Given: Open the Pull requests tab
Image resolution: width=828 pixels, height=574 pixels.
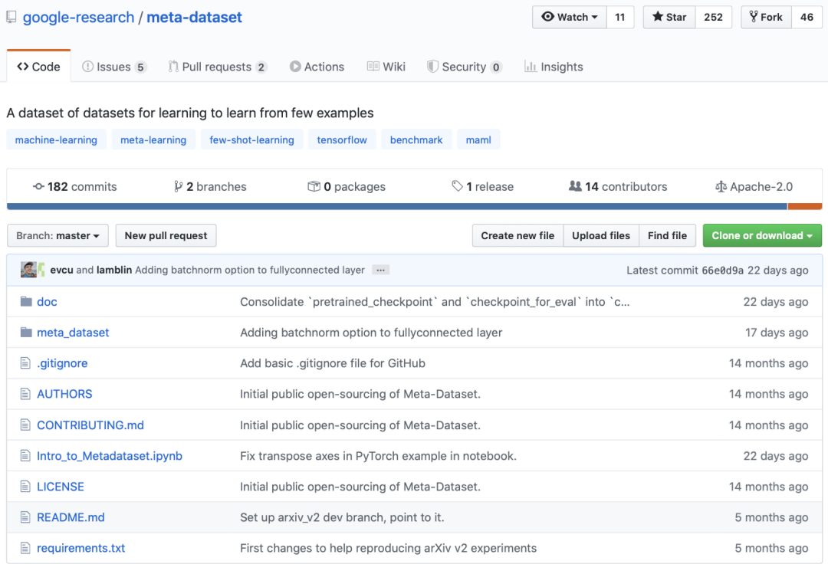Looking at the screenshot, I should coord(217,67).
